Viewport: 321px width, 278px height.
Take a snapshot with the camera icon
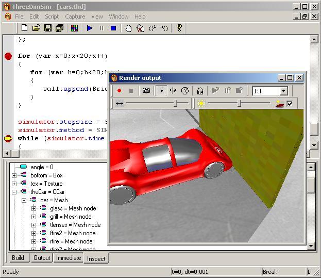click(146, 91)
